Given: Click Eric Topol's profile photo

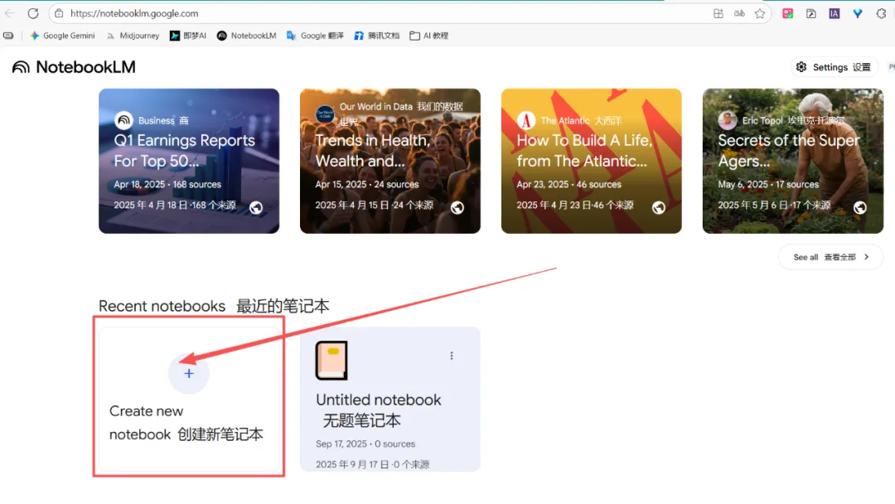Looking at the screenshot, I should click(728, 120).
